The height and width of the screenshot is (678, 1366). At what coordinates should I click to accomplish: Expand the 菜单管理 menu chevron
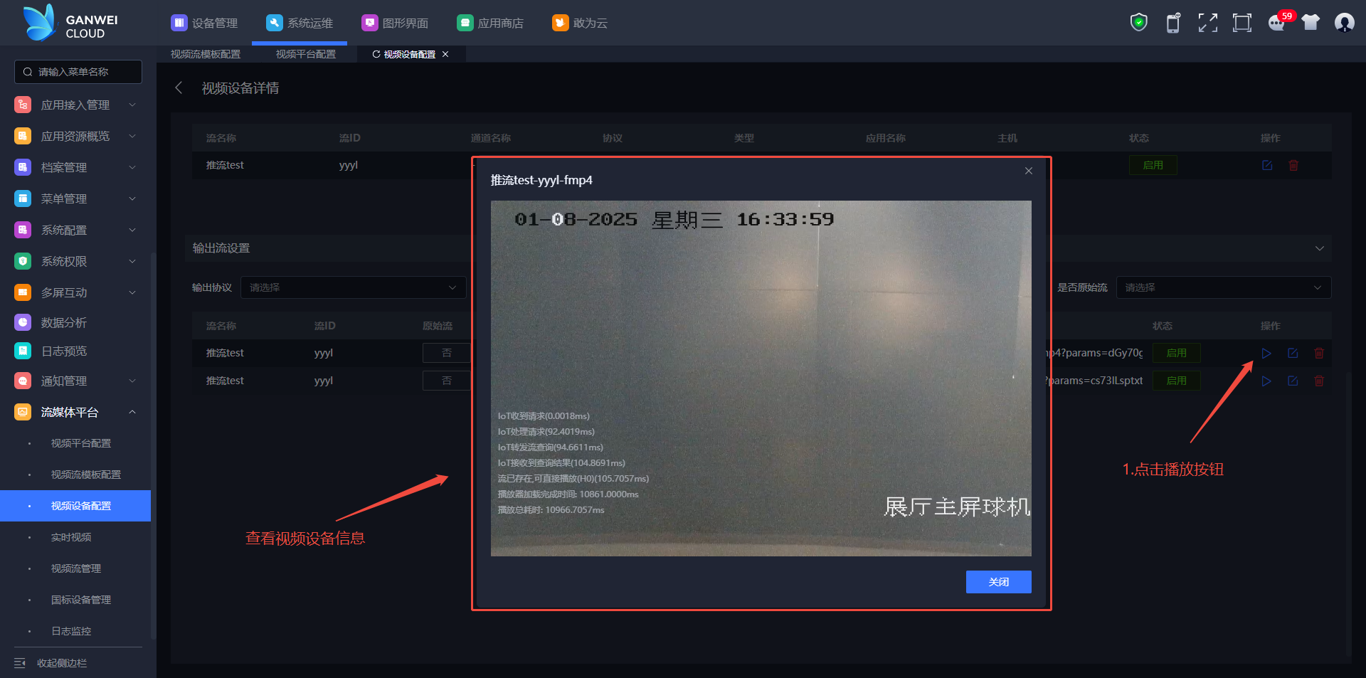(132, 198)
